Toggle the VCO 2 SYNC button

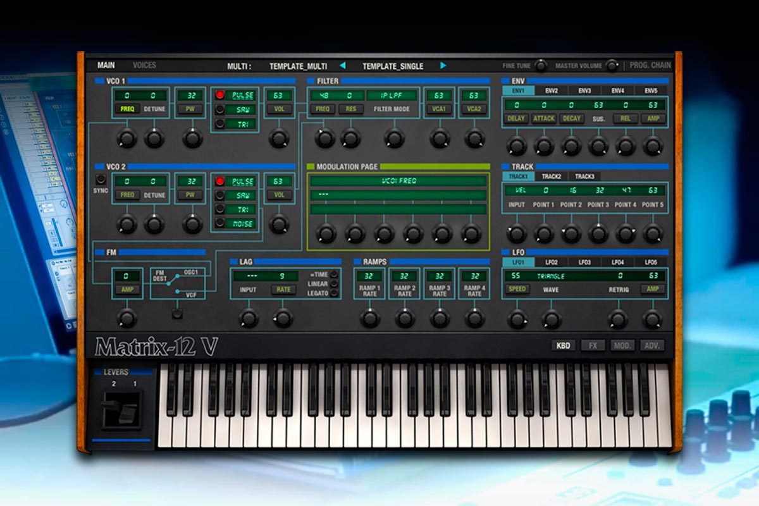click(x=101, y=179)
